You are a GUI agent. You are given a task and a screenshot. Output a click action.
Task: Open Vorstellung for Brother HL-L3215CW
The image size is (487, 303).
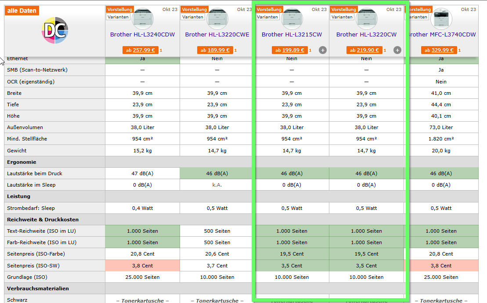tap(269, 9)
